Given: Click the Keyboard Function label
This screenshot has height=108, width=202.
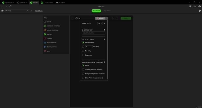Looking at the screenshot, I should pyautogui.click(x=53, y=26).
